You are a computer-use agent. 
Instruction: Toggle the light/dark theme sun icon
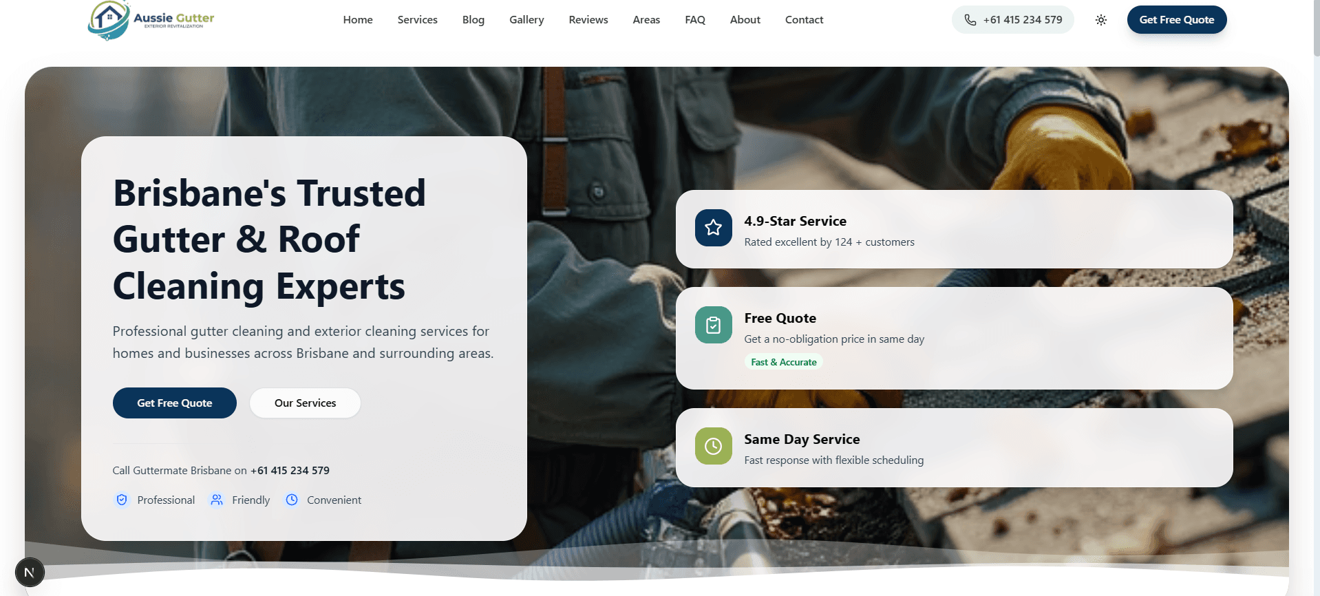1100,20
